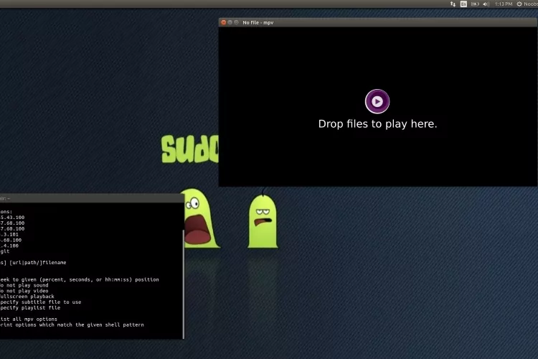
Task: Click the terminal window title bar
Action: pyautogui.click(x=92, y=198)
